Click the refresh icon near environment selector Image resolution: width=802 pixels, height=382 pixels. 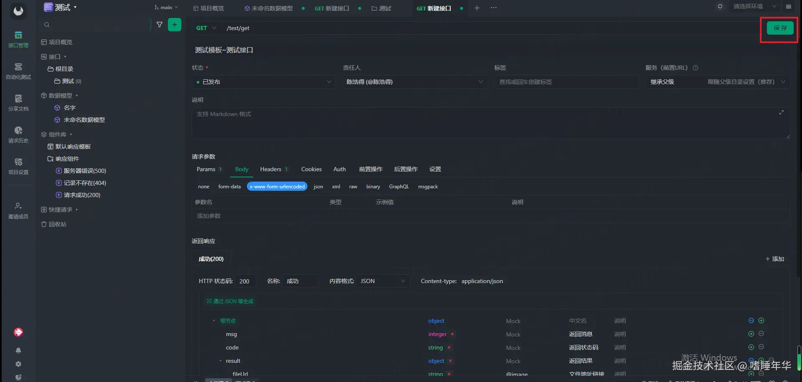pos(720,6)
